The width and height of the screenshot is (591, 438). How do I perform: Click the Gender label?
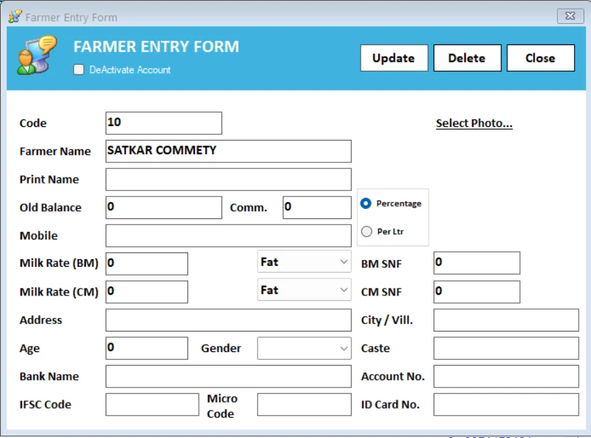pos(221,348)
